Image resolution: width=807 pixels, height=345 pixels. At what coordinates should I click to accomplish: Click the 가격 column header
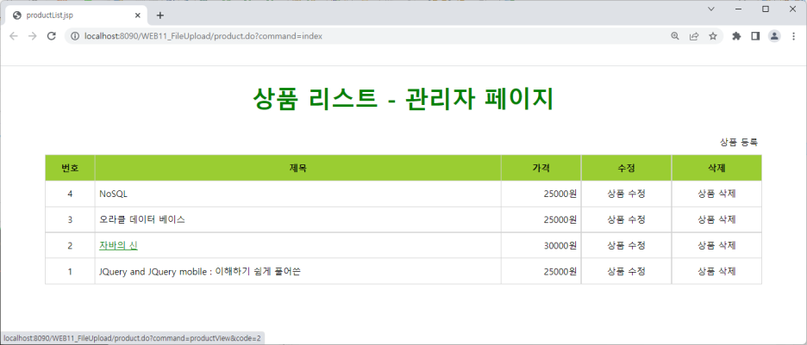(x=541, y=168)
